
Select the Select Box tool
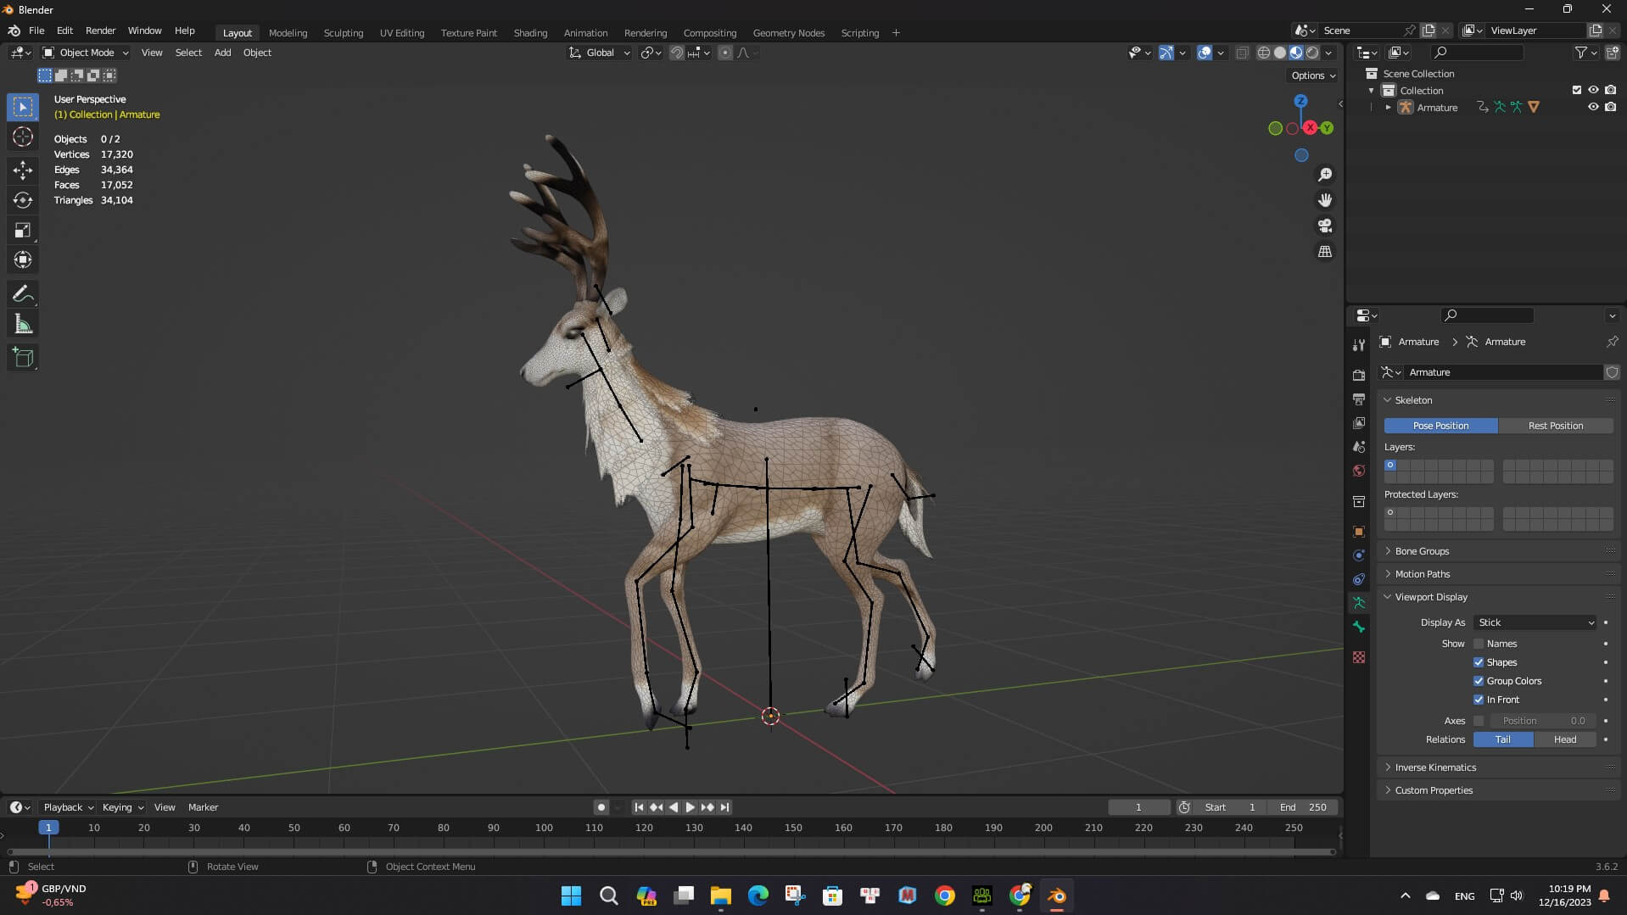tap(23, 107)
